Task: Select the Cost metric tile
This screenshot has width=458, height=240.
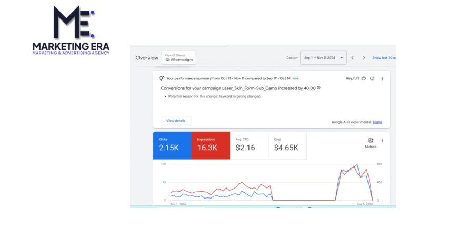Action: (287, 144)
